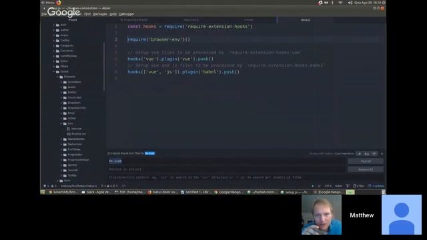
Task: Click the Babel grammar selector in status bar
Action: tap(338, 186)
